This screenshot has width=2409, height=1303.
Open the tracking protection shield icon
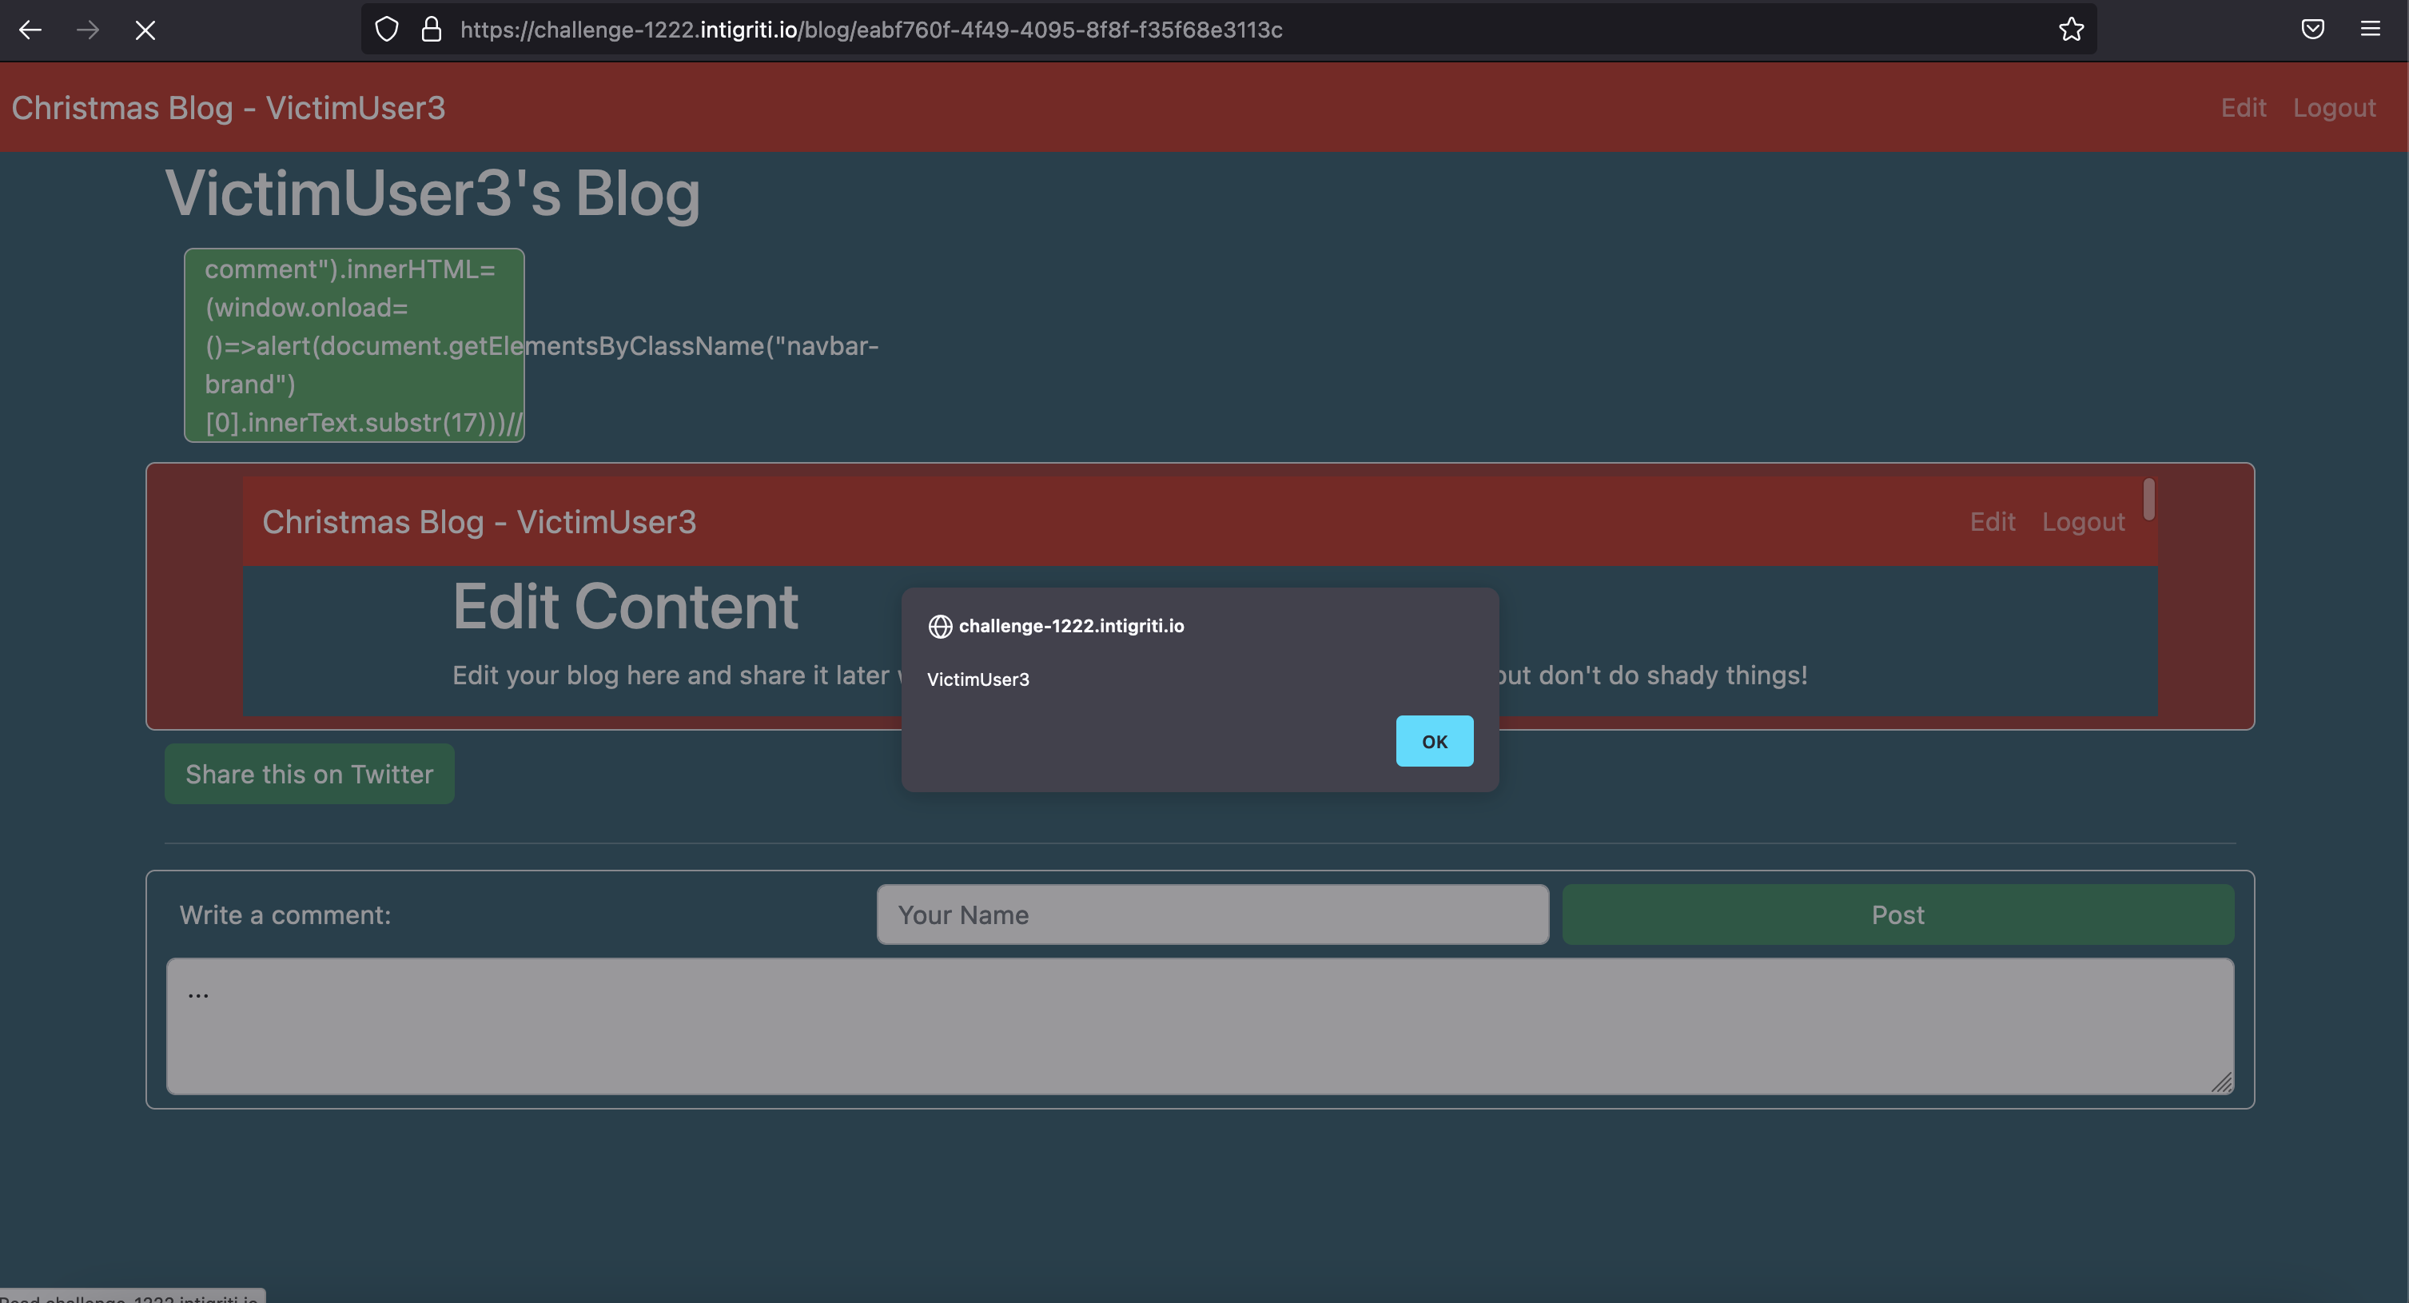[x=386, y=30]
